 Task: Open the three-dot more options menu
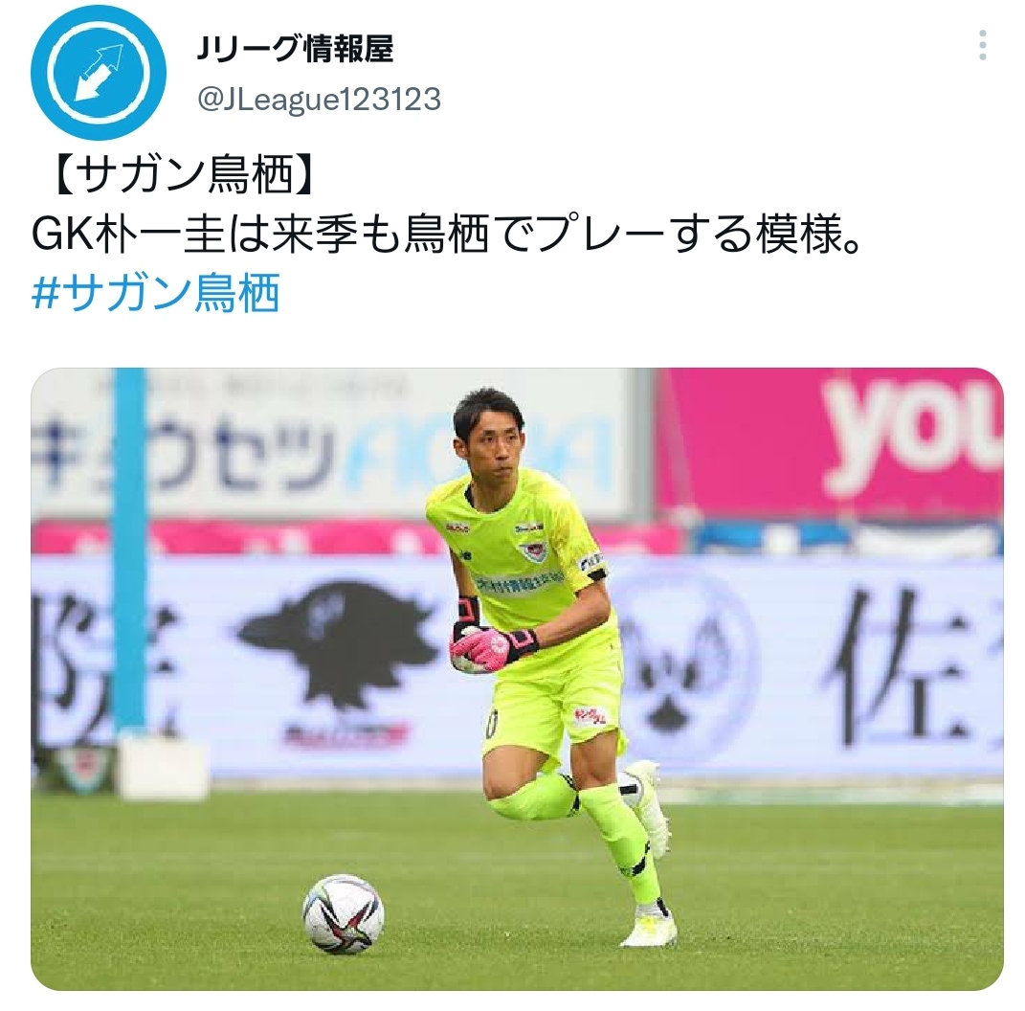(x=982, y=46)
